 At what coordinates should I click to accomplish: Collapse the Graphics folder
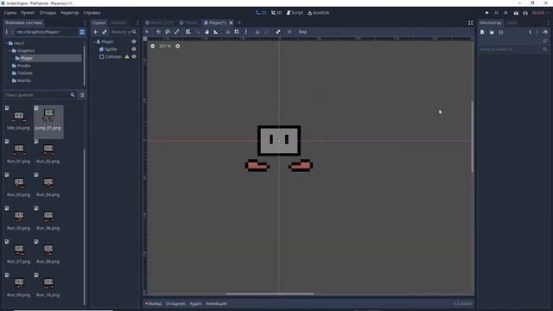10,51
